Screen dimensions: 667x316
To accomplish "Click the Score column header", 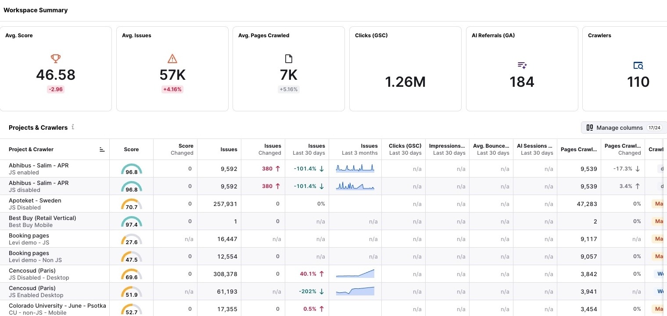I will tap(131, 149).
